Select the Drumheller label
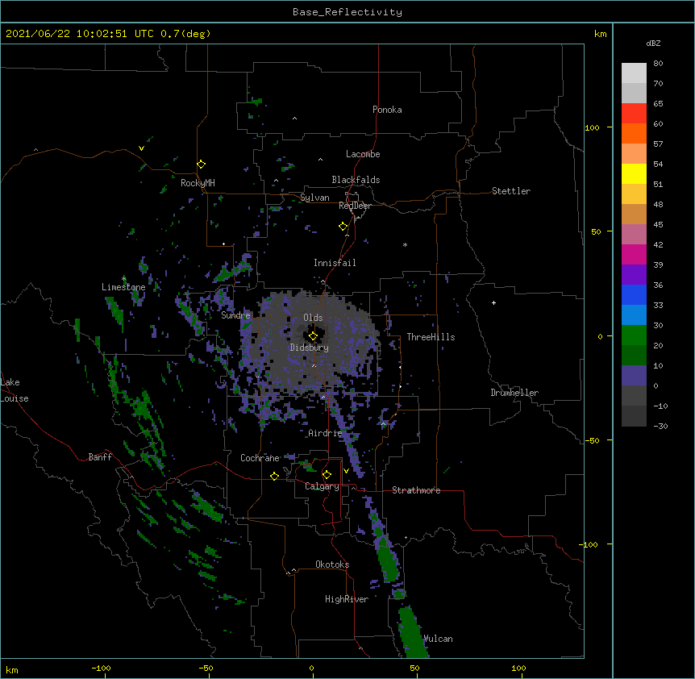The image size is (695, 679). [x=514, y=393]
